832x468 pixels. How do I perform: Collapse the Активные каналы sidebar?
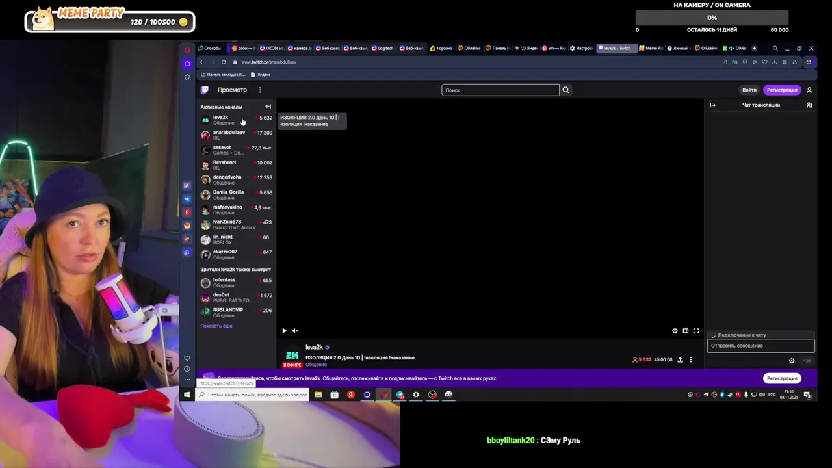268,107
